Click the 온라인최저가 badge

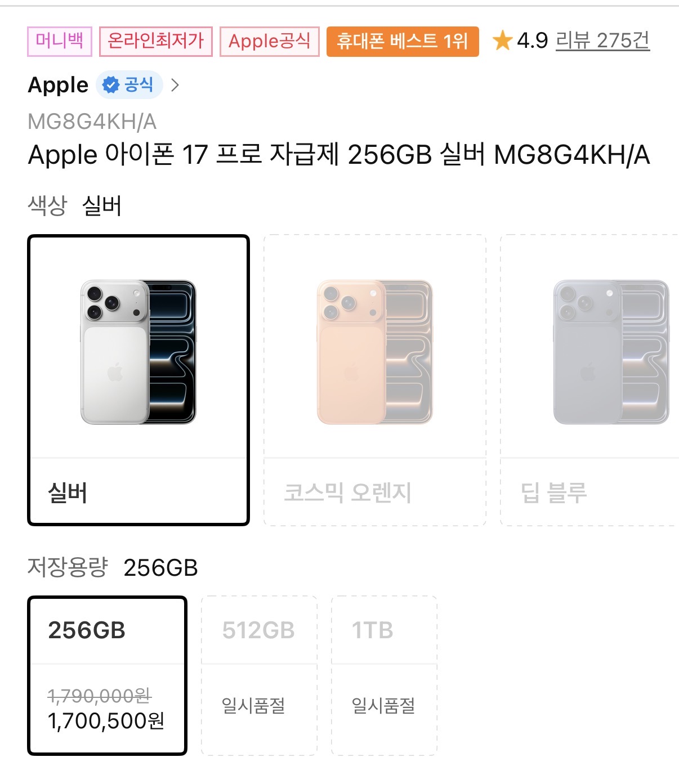coord(156,41)
